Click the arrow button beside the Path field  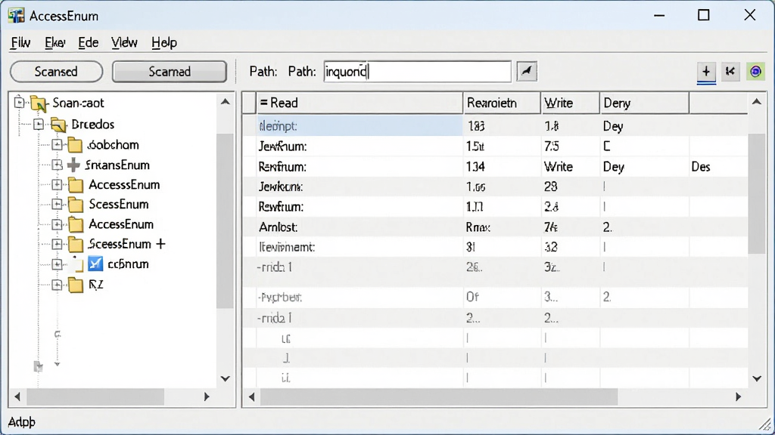[x=527, y=72]
